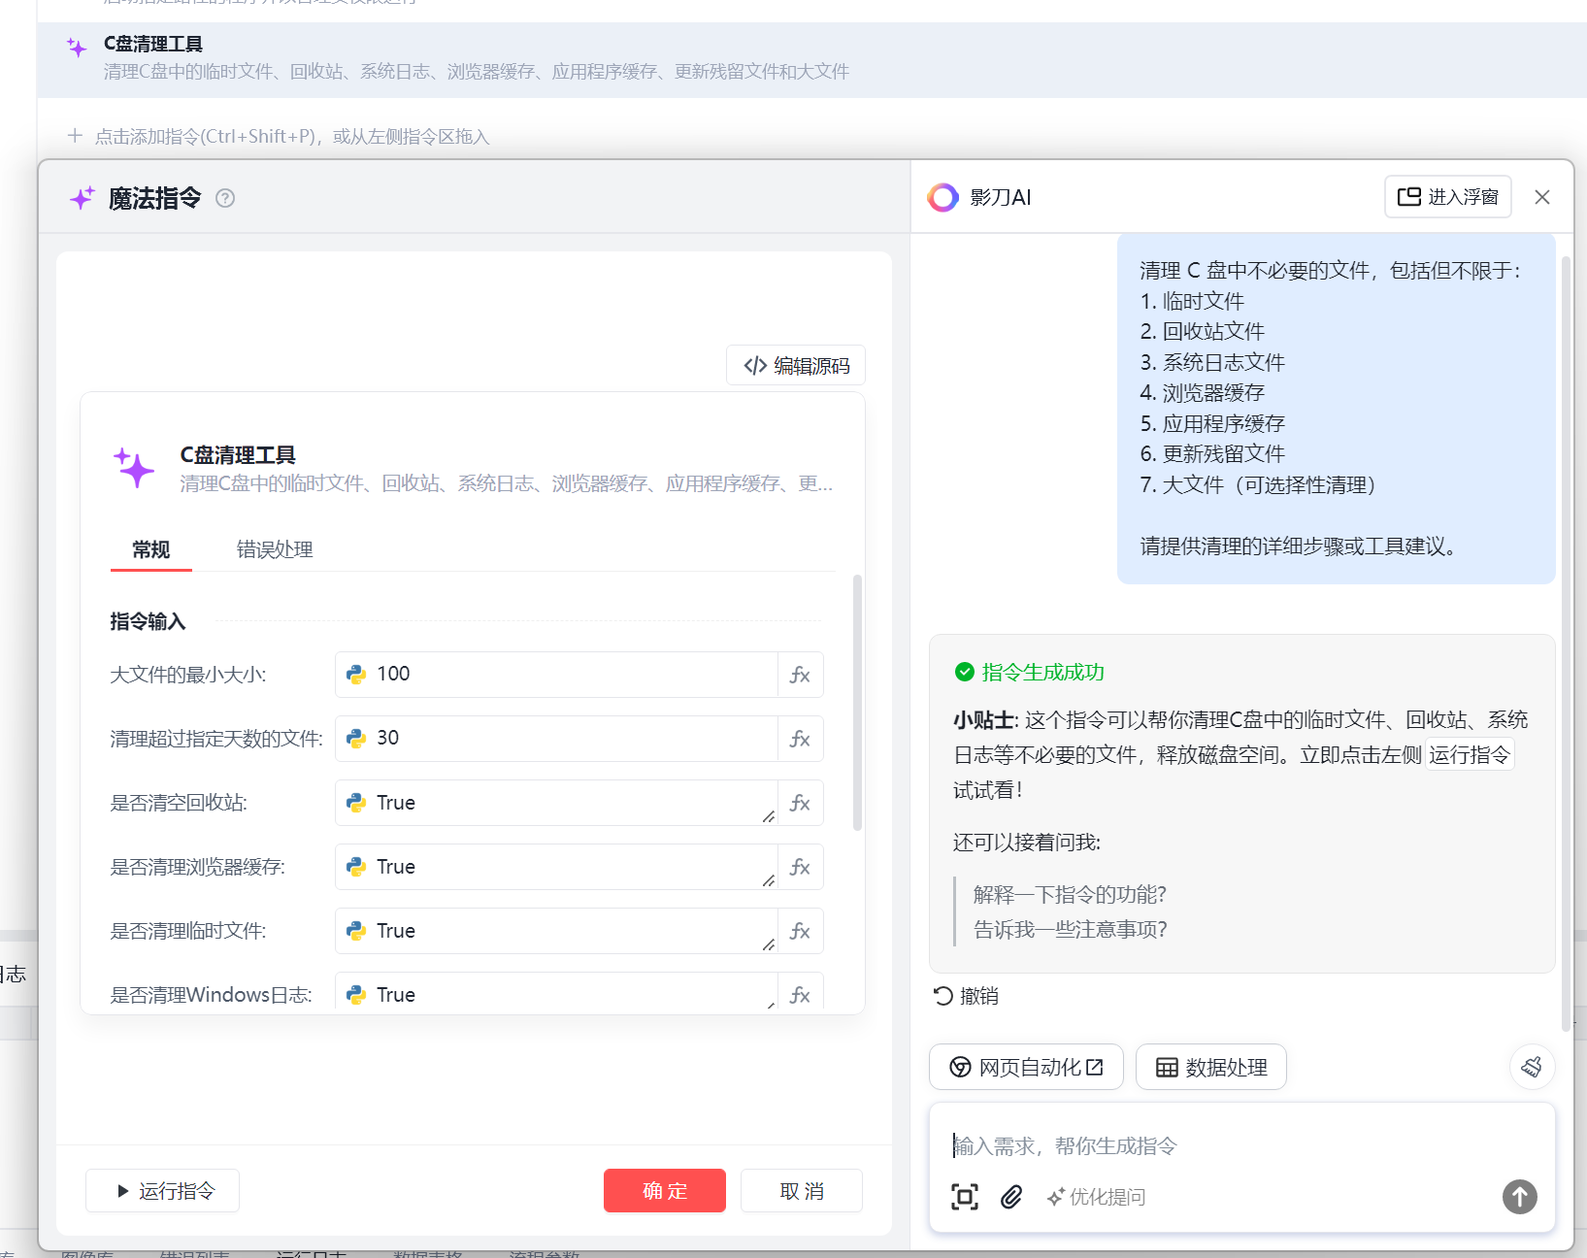
Task: Click the fx icon for 是否清空回收站
Action: 800,803
